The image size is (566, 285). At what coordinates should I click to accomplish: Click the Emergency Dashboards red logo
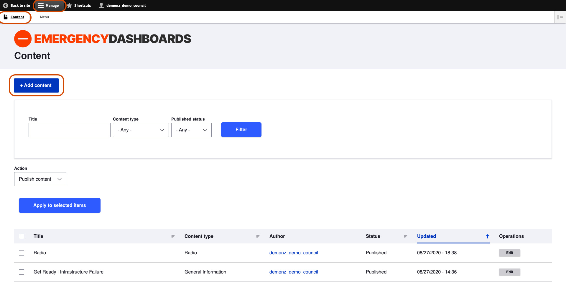pos(23,39)
